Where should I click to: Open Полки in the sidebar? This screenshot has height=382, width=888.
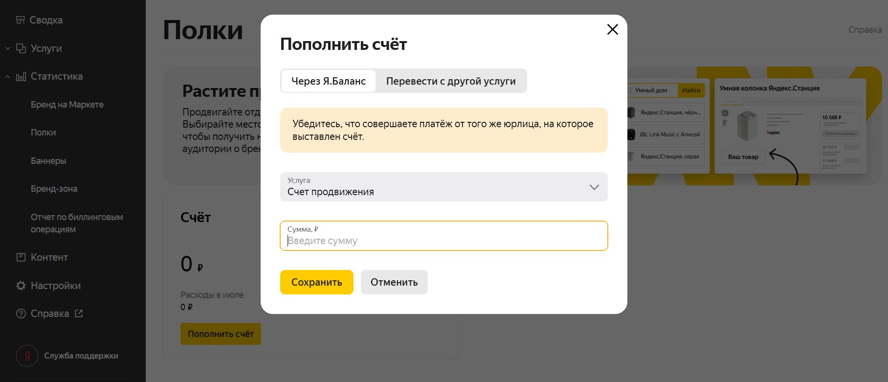point(44,133)
